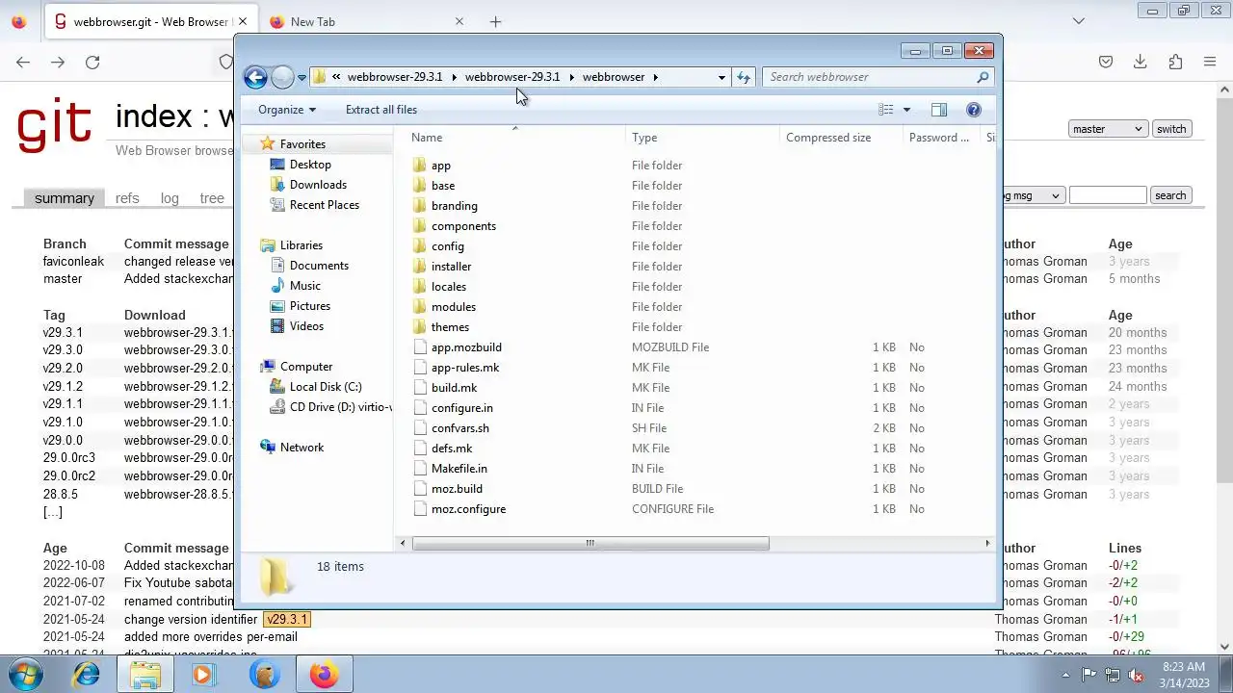Launch Internet Explorer from taskbar
The height and width of the screenshot is (693, 1233).
(x=87, y=675)
